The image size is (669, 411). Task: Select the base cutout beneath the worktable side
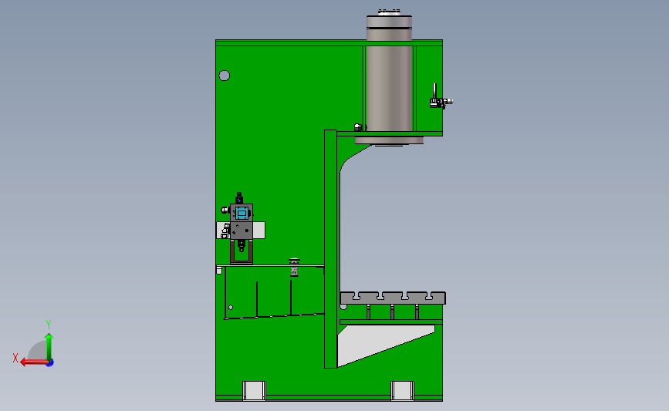pyautogui.click(x=402, y=390)
